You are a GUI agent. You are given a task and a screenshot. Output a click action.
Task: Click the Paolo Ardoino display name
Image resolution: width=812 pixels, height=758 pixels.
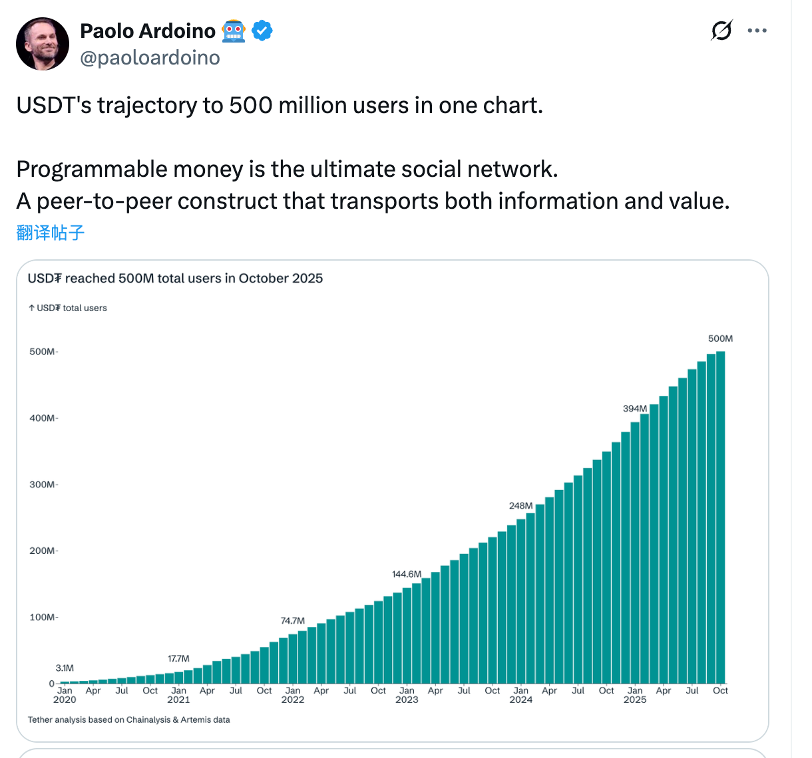(x=148, y=30)
